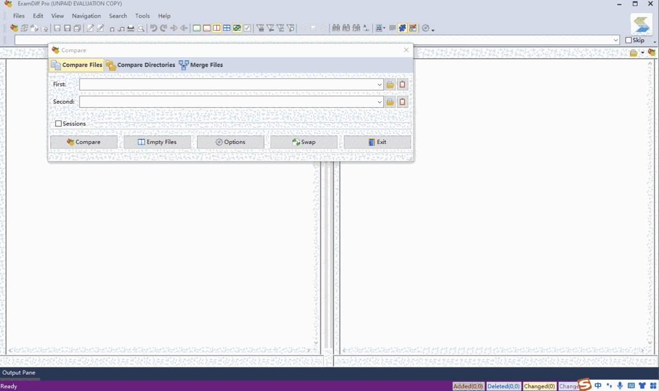Screen dimensions: 659x391
Task: Click the gray text lines toolbar icon
Action: 392,28
